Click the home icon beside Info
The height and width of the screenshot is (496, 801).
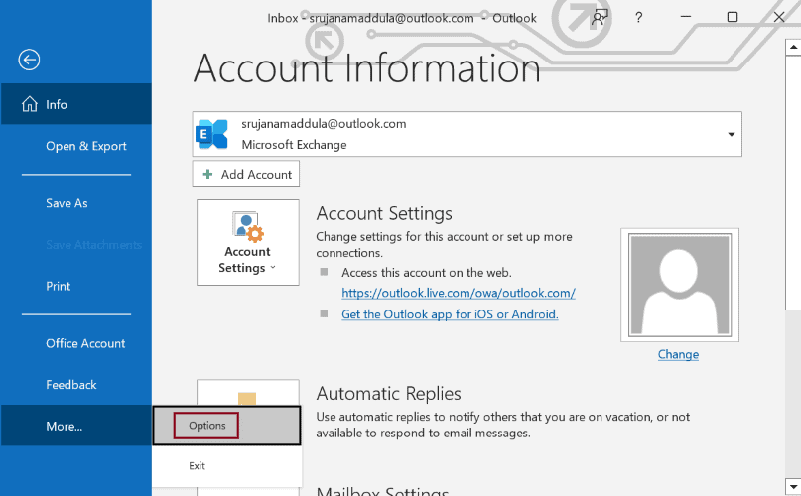coord(29,104)
